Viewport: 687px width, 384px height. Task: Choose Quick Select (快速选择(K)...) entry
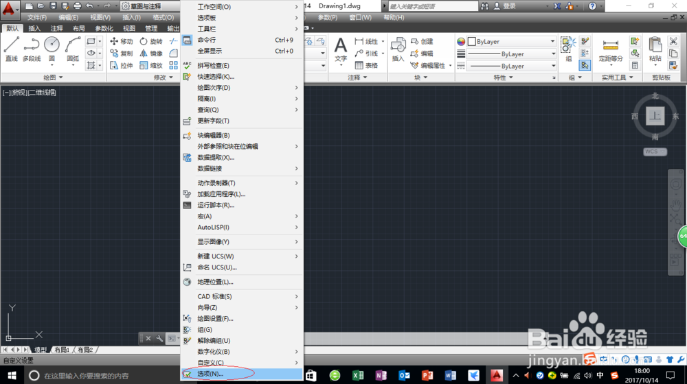click(242, 77)
